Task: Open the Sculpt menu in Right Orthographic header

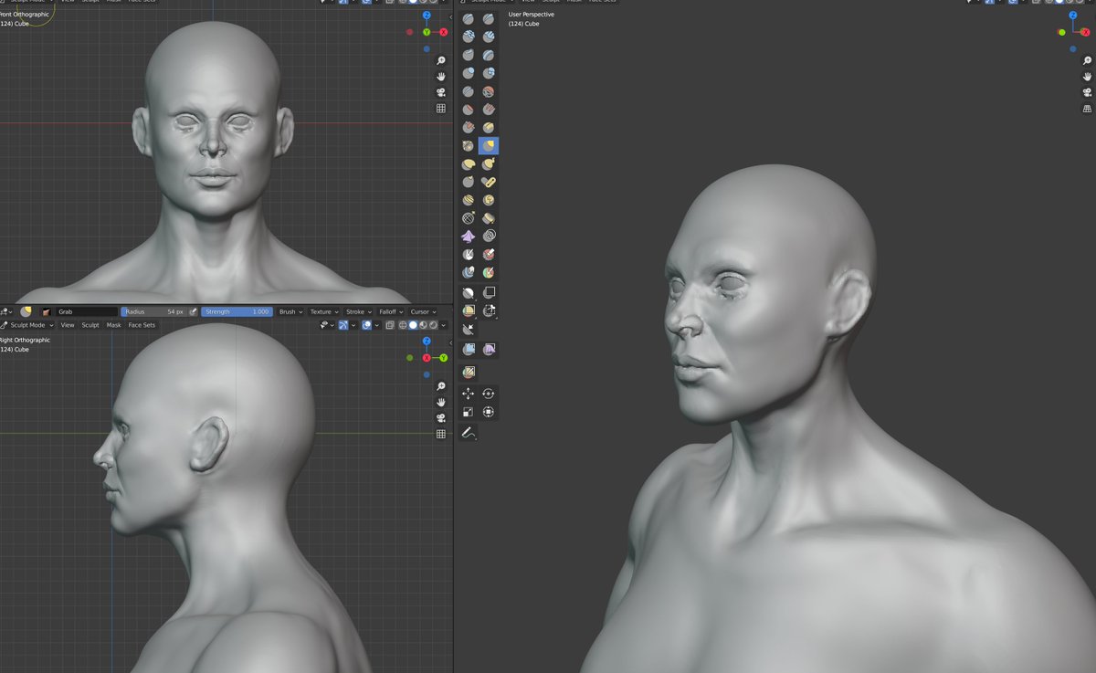Action: pyautogui.click(x=90, y=325)
